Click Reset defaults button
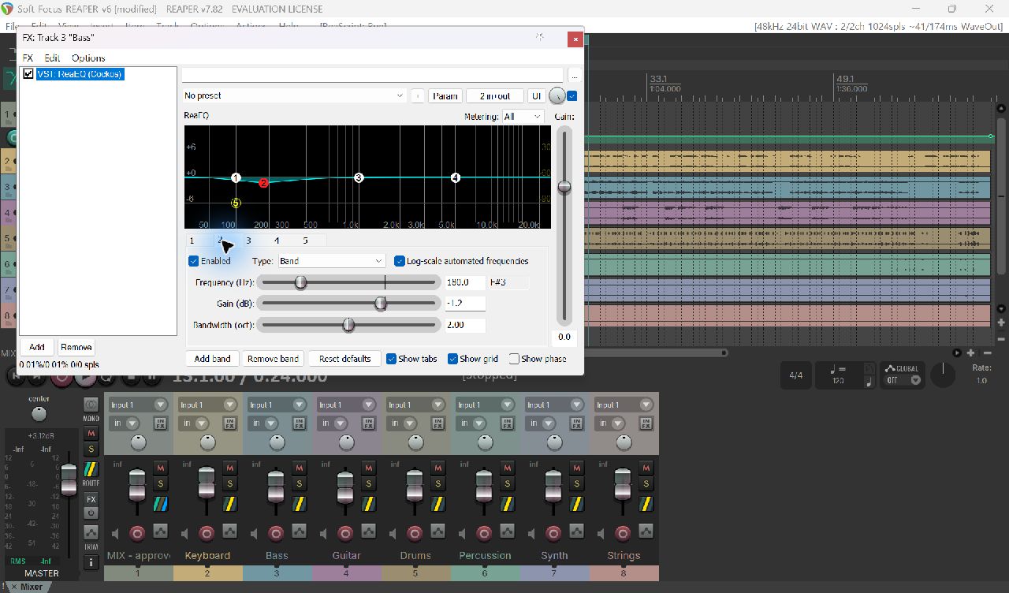The image size is (1009, 593). coord(345,359)
